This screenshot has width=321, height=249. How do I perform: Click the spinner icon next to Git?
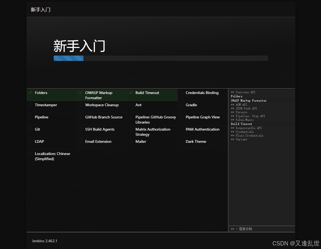(x=30, y=129)
